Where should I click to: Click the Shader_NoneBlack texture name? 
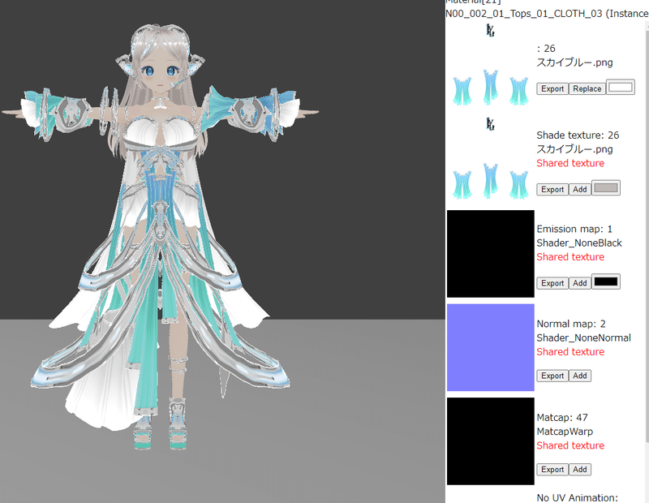click(579, 243)
